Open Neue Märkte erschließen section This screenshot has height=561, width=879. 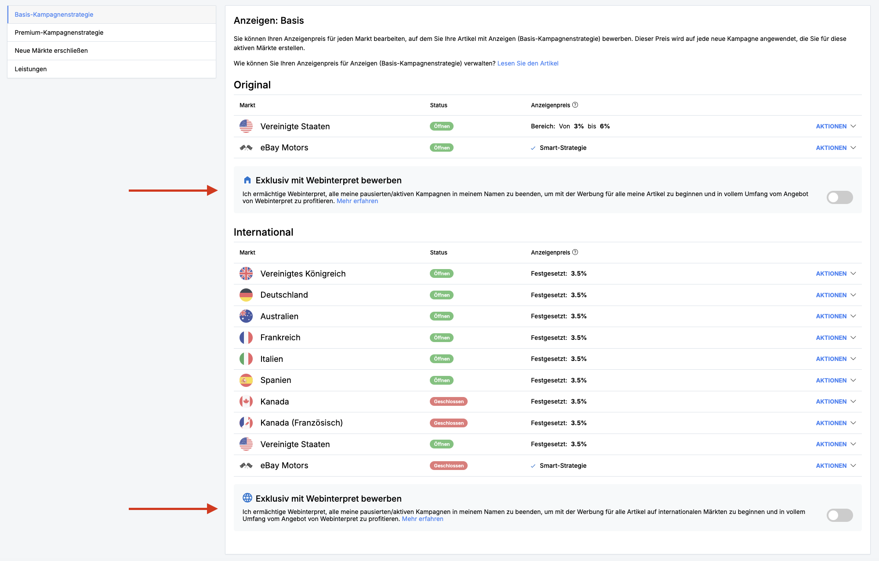click(51, 51)
